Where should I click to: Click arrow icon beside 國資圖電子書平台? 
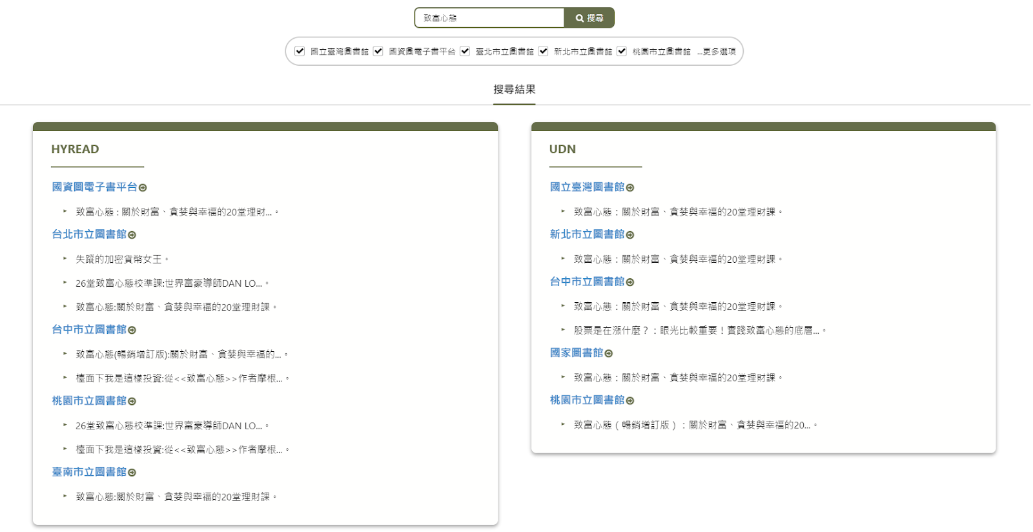point(143,188)
